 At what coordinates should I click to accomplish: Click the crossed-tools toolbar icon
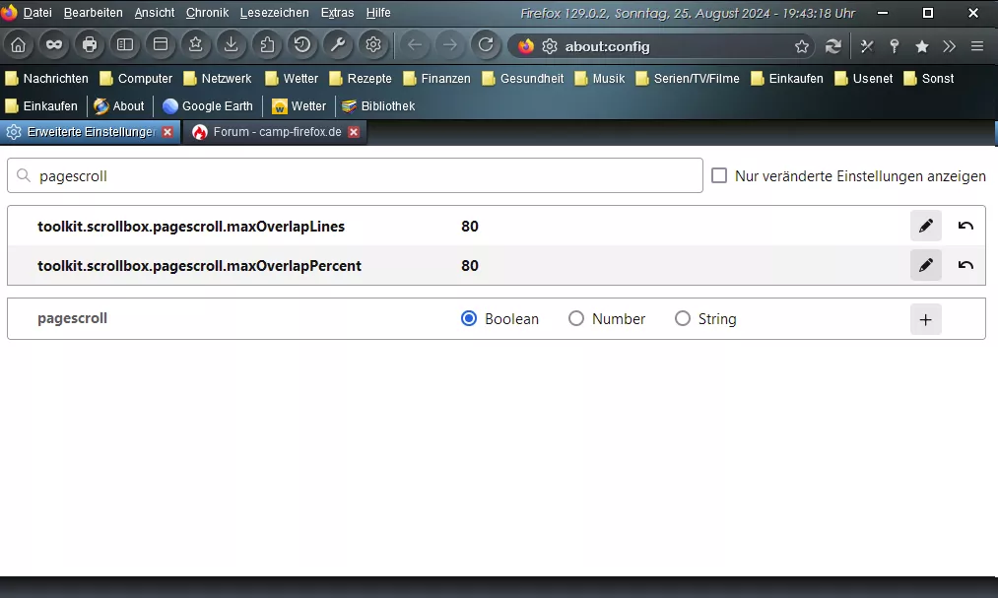867,46
